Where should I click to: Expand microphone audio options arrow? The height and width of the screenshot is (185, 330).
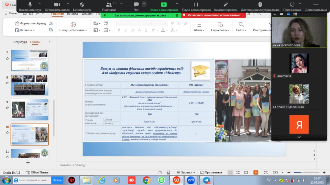tap(40, 4)
